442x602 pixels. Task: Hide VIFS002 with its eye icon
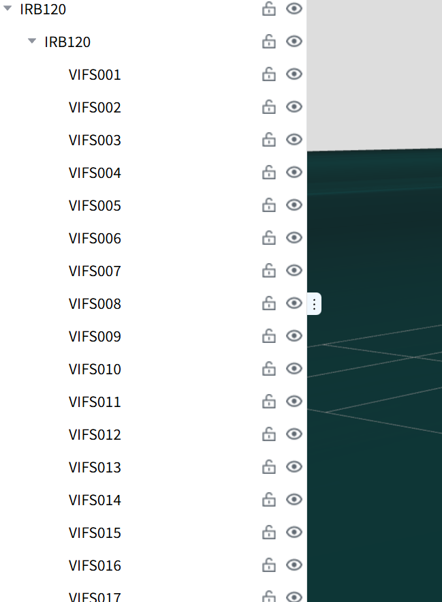(294, 106)
